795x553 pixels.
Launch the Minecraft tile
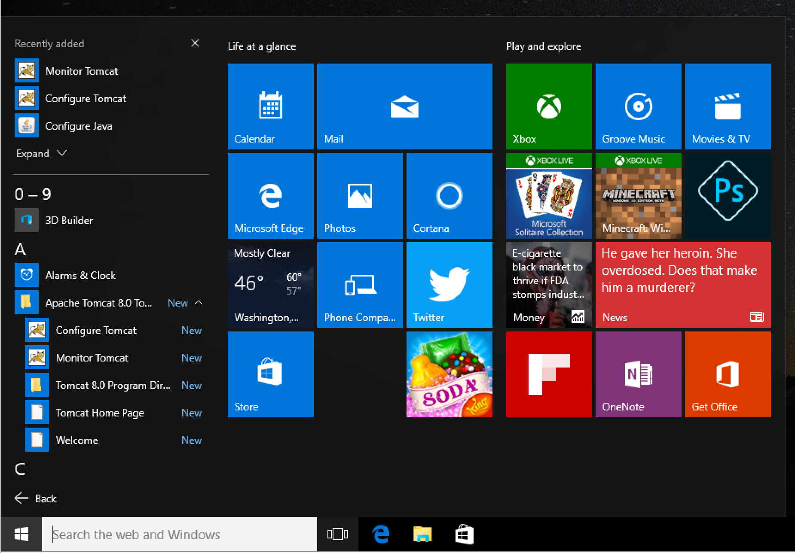point(639,196)
